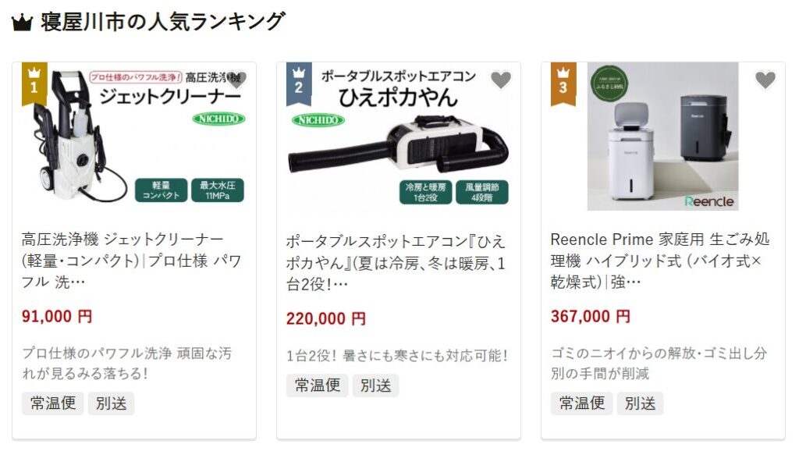
Task: Open ポータブルスポットエアコン title link
Action: point(396,262)
